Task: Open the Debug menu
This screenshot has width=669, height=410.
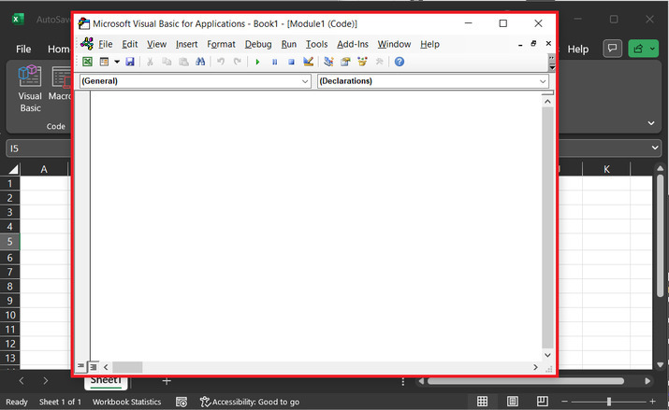Action: click(257, 44)
